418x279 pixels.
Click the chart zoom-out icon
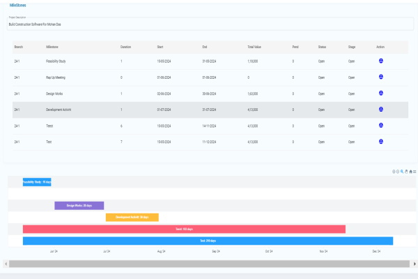[x=398, y=171]
